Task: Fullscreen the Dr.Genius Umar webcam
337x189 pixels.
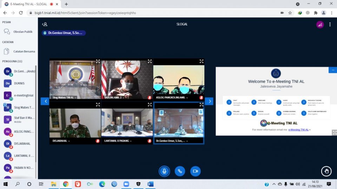Action: (x=201, y=105)
